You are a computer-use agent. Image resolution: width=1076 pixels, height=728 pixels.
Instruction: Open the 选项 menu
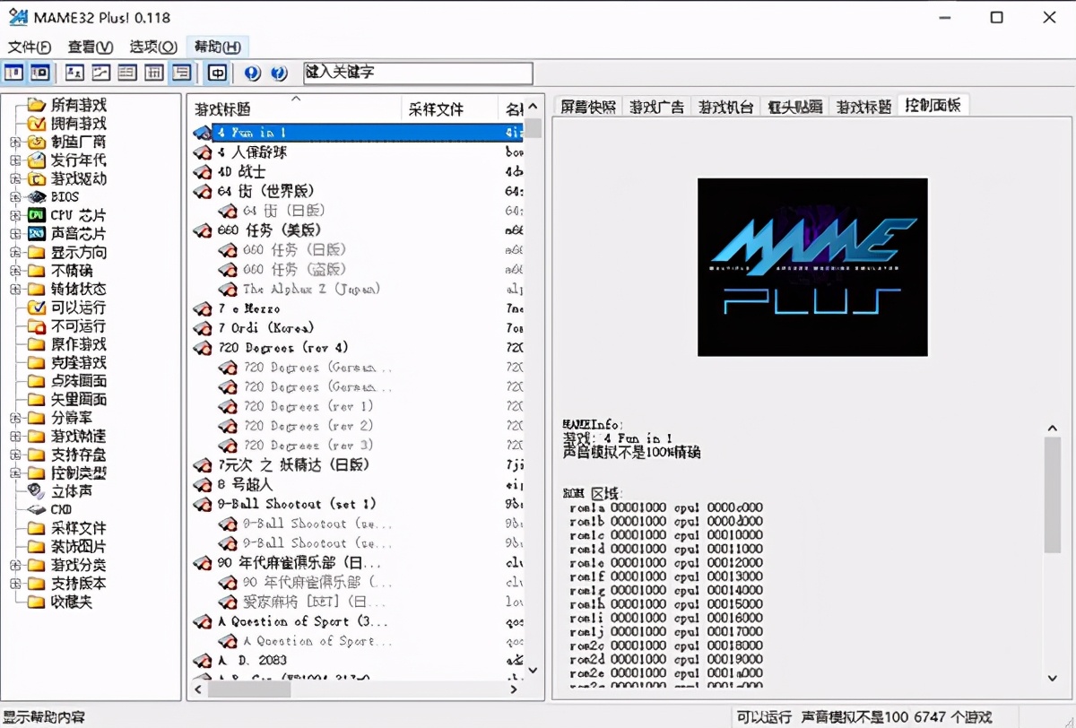click(149, 47)
